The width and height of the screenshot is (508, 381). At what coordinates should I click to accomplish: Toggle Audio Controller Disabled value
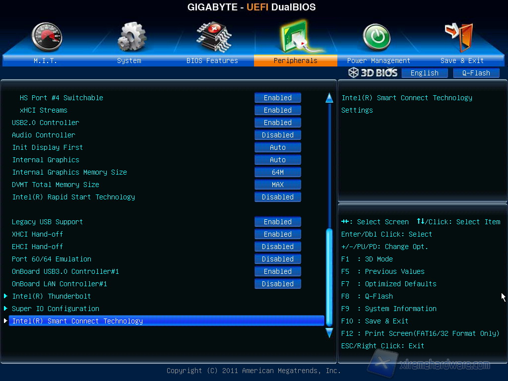click(x=278, y=135)
